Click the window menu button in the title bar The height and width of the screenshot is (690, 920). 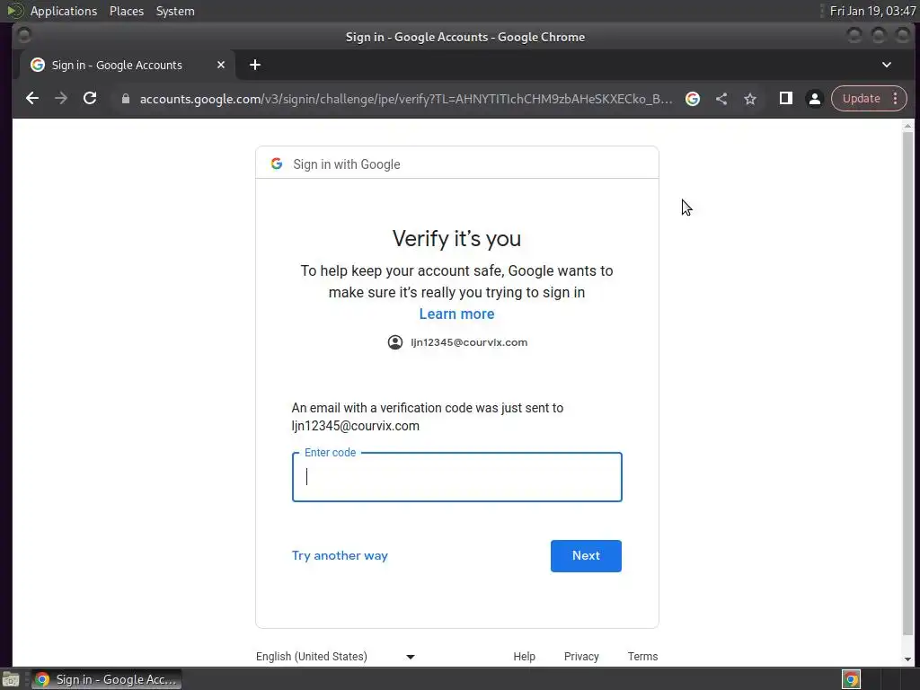[x=24, y=36]
